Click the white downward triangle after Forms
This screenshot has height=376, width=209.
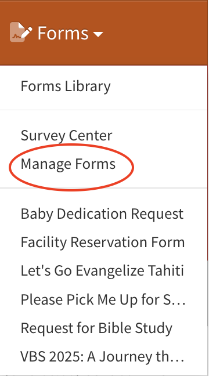pos(98,34)
